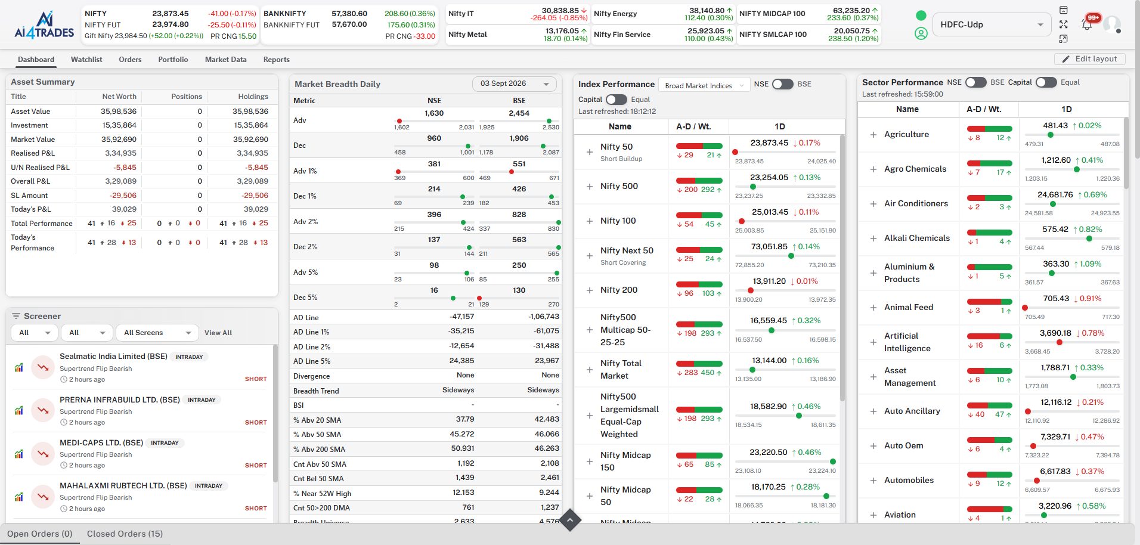Click the floating chevron-up diamond button
The width and height of the screenshot is (1140, 545).
tap(570, 521)
